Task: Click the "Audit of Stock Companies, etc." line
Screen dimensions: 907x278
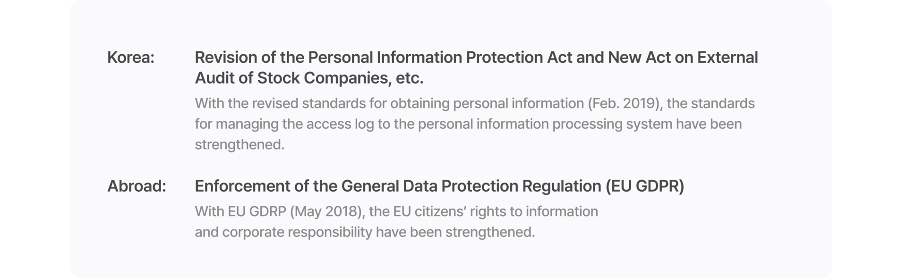Action: click(x=309, y=78)
